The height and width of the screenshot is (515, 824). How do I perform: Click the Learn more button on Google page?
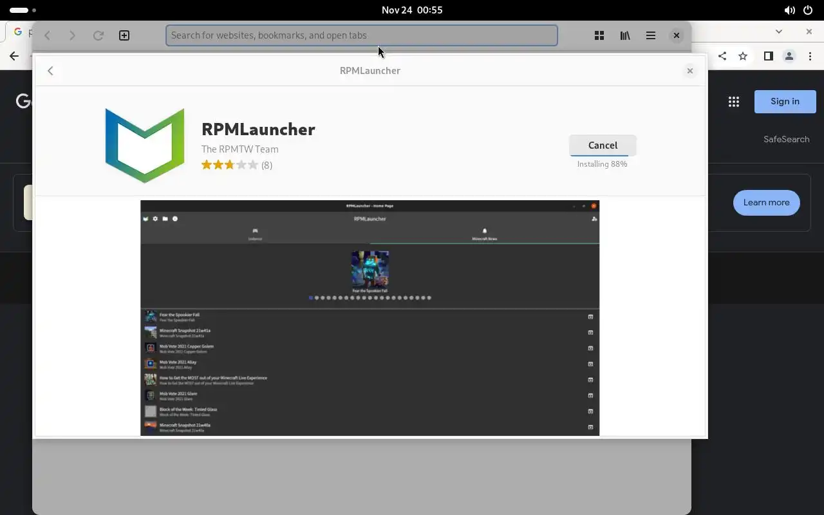coord(766,202)
